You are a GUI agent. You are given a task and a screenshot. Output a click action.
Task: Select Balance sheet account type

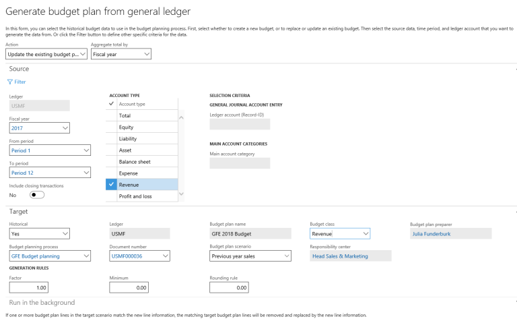(x=135, y=162)
